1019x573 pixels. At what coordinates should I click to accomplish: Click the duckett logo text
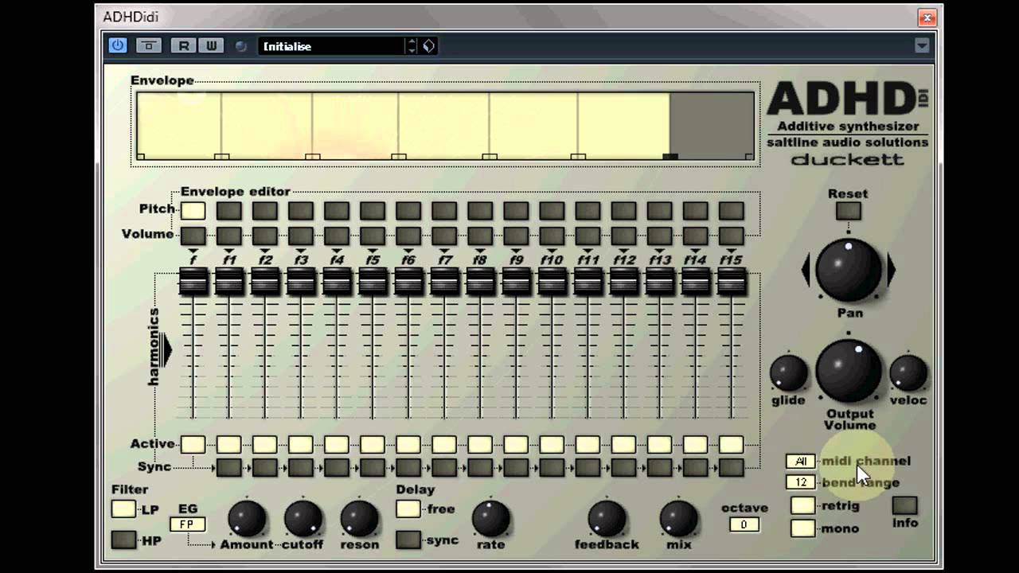coord(847,160)
